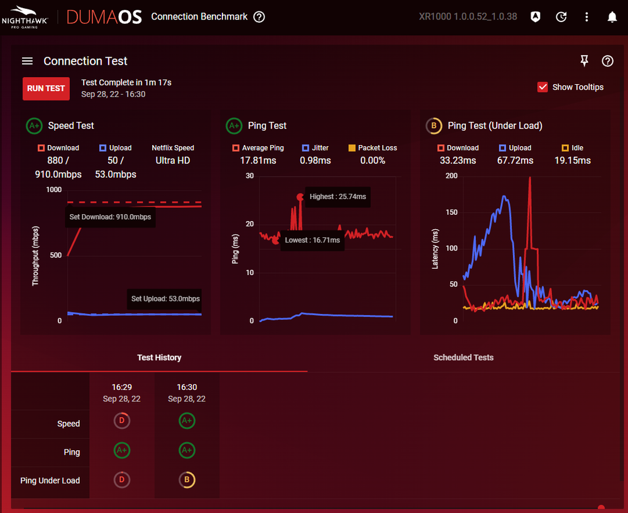The image size is (628, 513).
Task: Click the Speed D grade for 16:29 test
Action: [x=122, y=421]
